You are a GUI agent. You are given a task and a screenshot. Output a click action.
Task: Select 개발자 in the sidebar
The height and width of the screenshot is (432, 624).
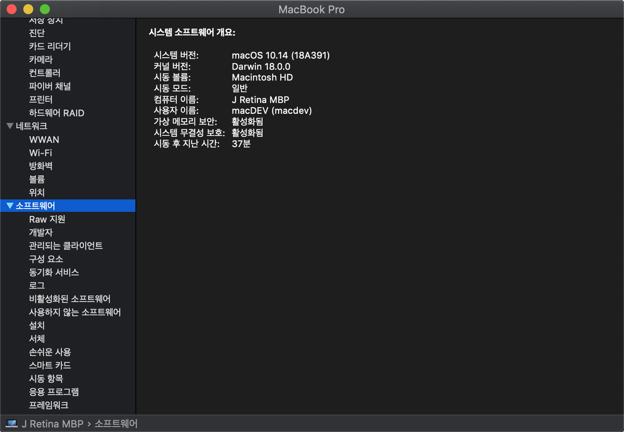tap(41, 232)
